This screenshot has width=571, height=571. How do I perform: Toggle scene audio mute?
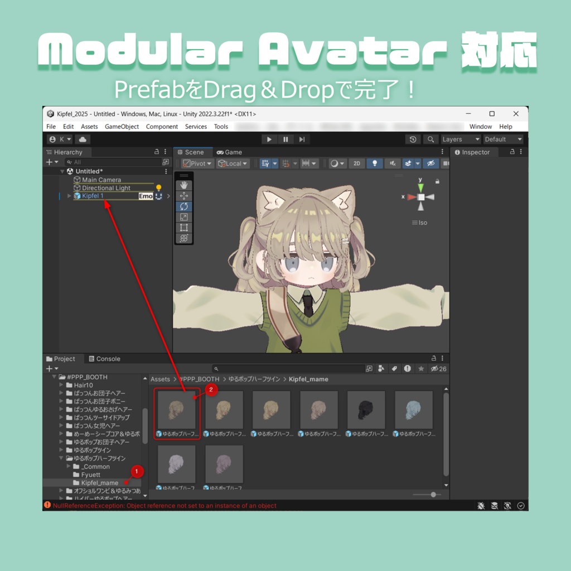[393, 163]
